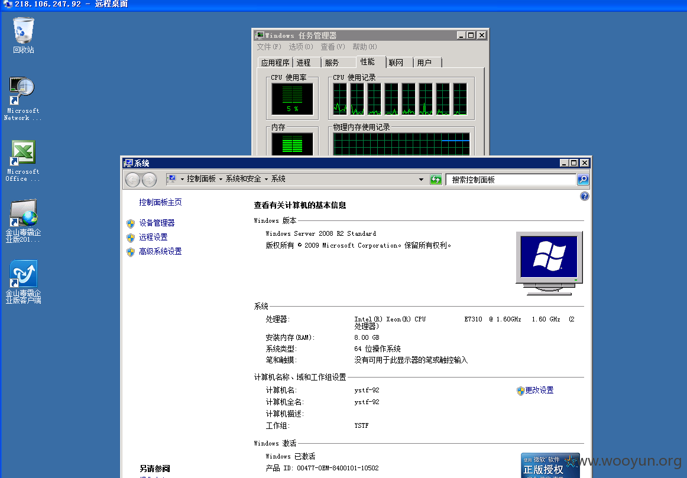Click the shield icon beside 设备管理器
687x478 pixels.
click(131, 224)
